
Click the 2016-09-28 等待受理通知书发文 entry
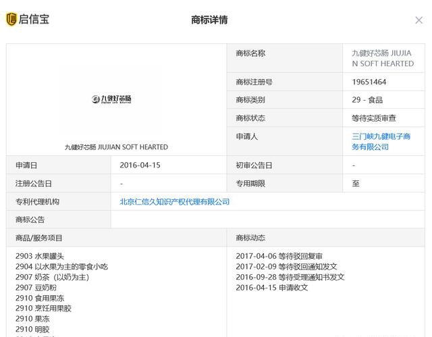(x=290, y=277)
